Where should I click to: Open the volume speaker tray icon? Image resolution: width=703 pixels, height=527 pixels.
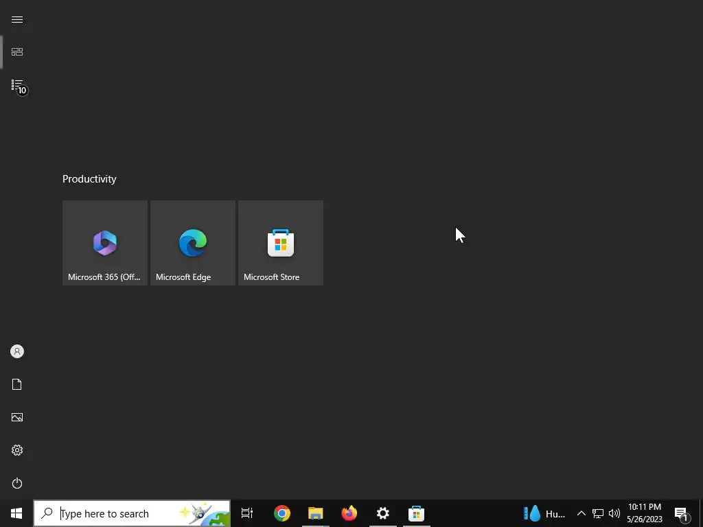tap(614, 513)
